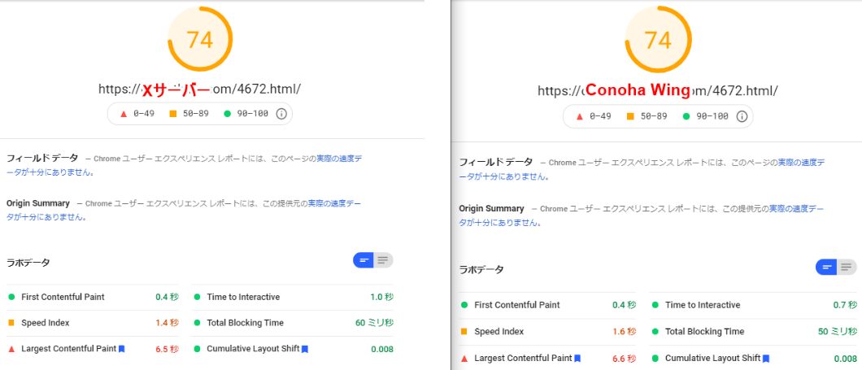Expand Total Blocking Time metric in Conoha Wing panel
This screenshot has width=862, height=370.
click(704, 332)
